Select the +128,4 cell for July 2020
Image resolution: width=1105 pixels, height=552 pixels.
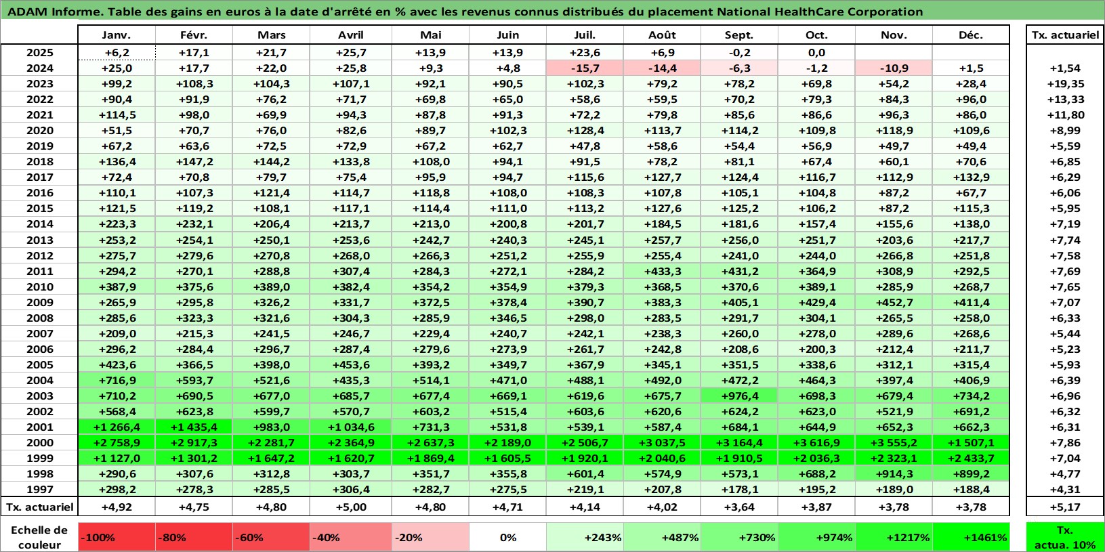point(585,130)
